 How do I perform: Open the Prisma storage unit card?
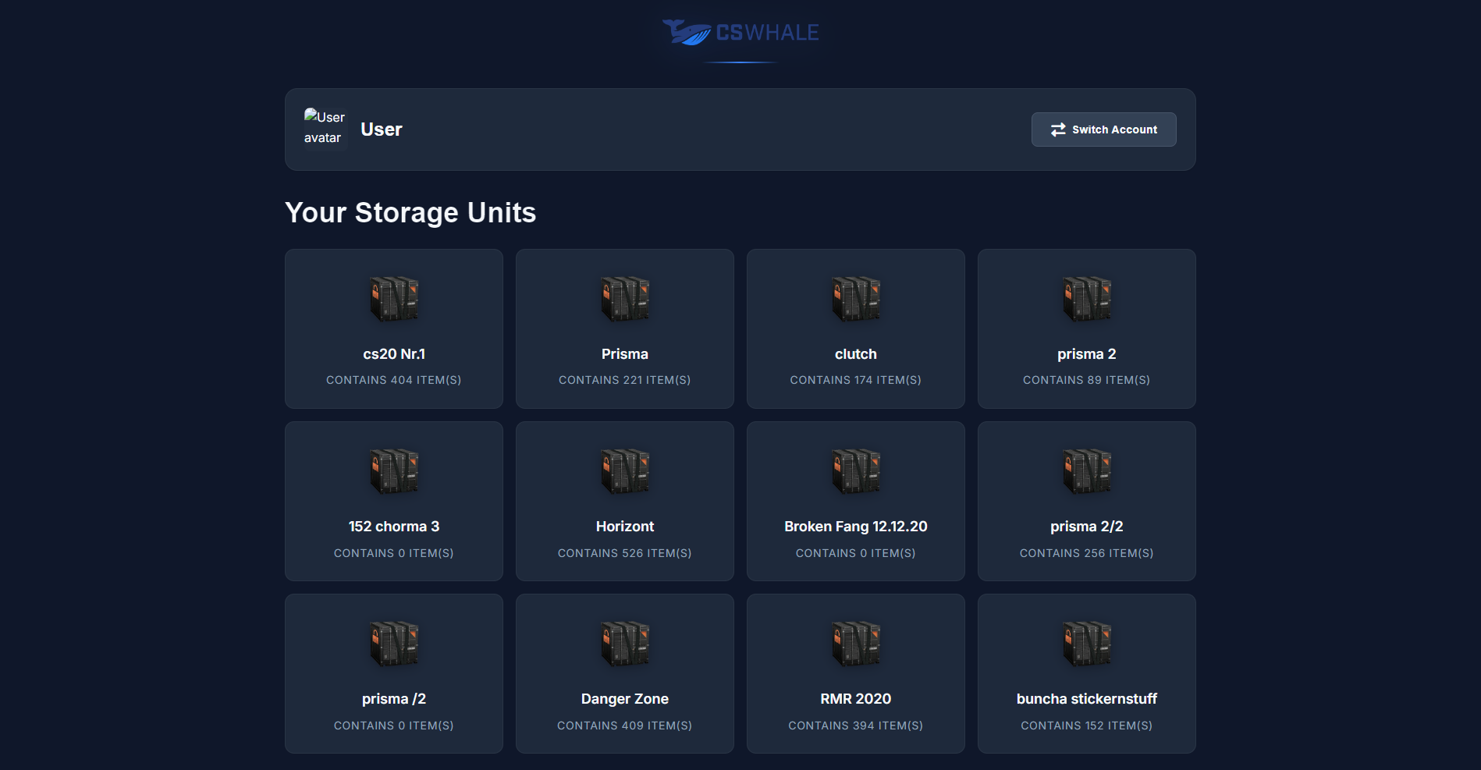point(624,328)
